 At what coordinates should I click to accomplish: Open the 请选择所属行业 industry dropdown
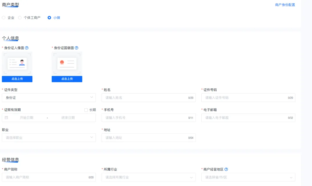pos(148,177)
